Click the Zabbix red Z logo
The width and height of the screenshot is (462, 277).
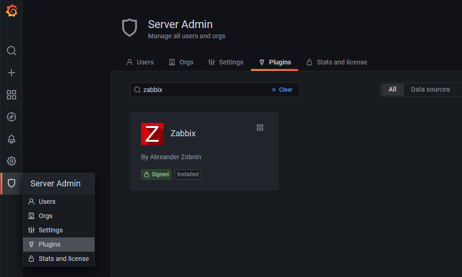[152, 134]
